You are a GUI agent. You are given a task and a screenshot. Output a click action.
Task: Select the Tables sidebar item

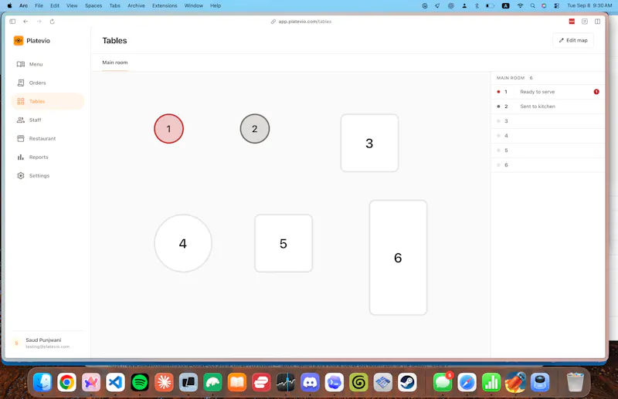click(x=48, y=101)
